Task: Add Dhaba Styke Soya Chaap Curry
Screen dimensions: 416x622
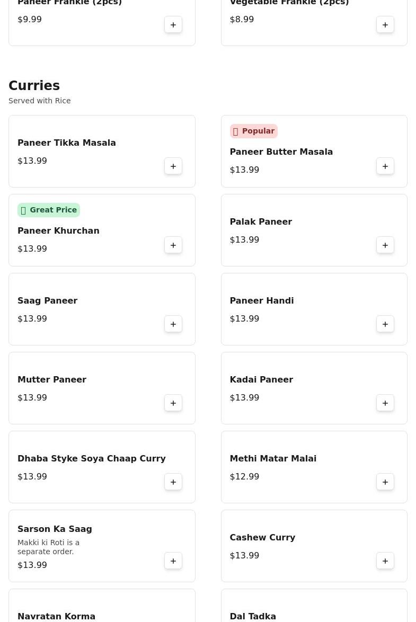Action: [x=173, y=482]
